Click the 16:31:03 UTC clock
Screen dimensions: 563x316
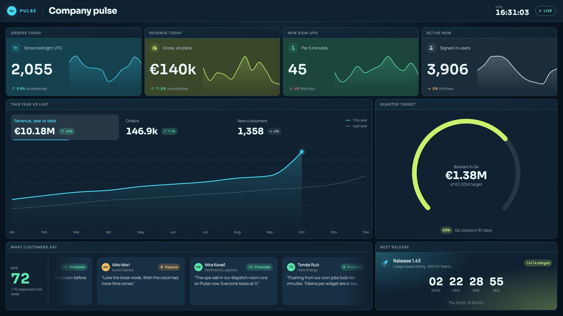[x=512, y=12]
